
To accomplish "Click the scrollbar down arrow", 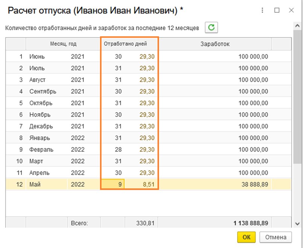I will pyautogui.click(x=297, y=224).
